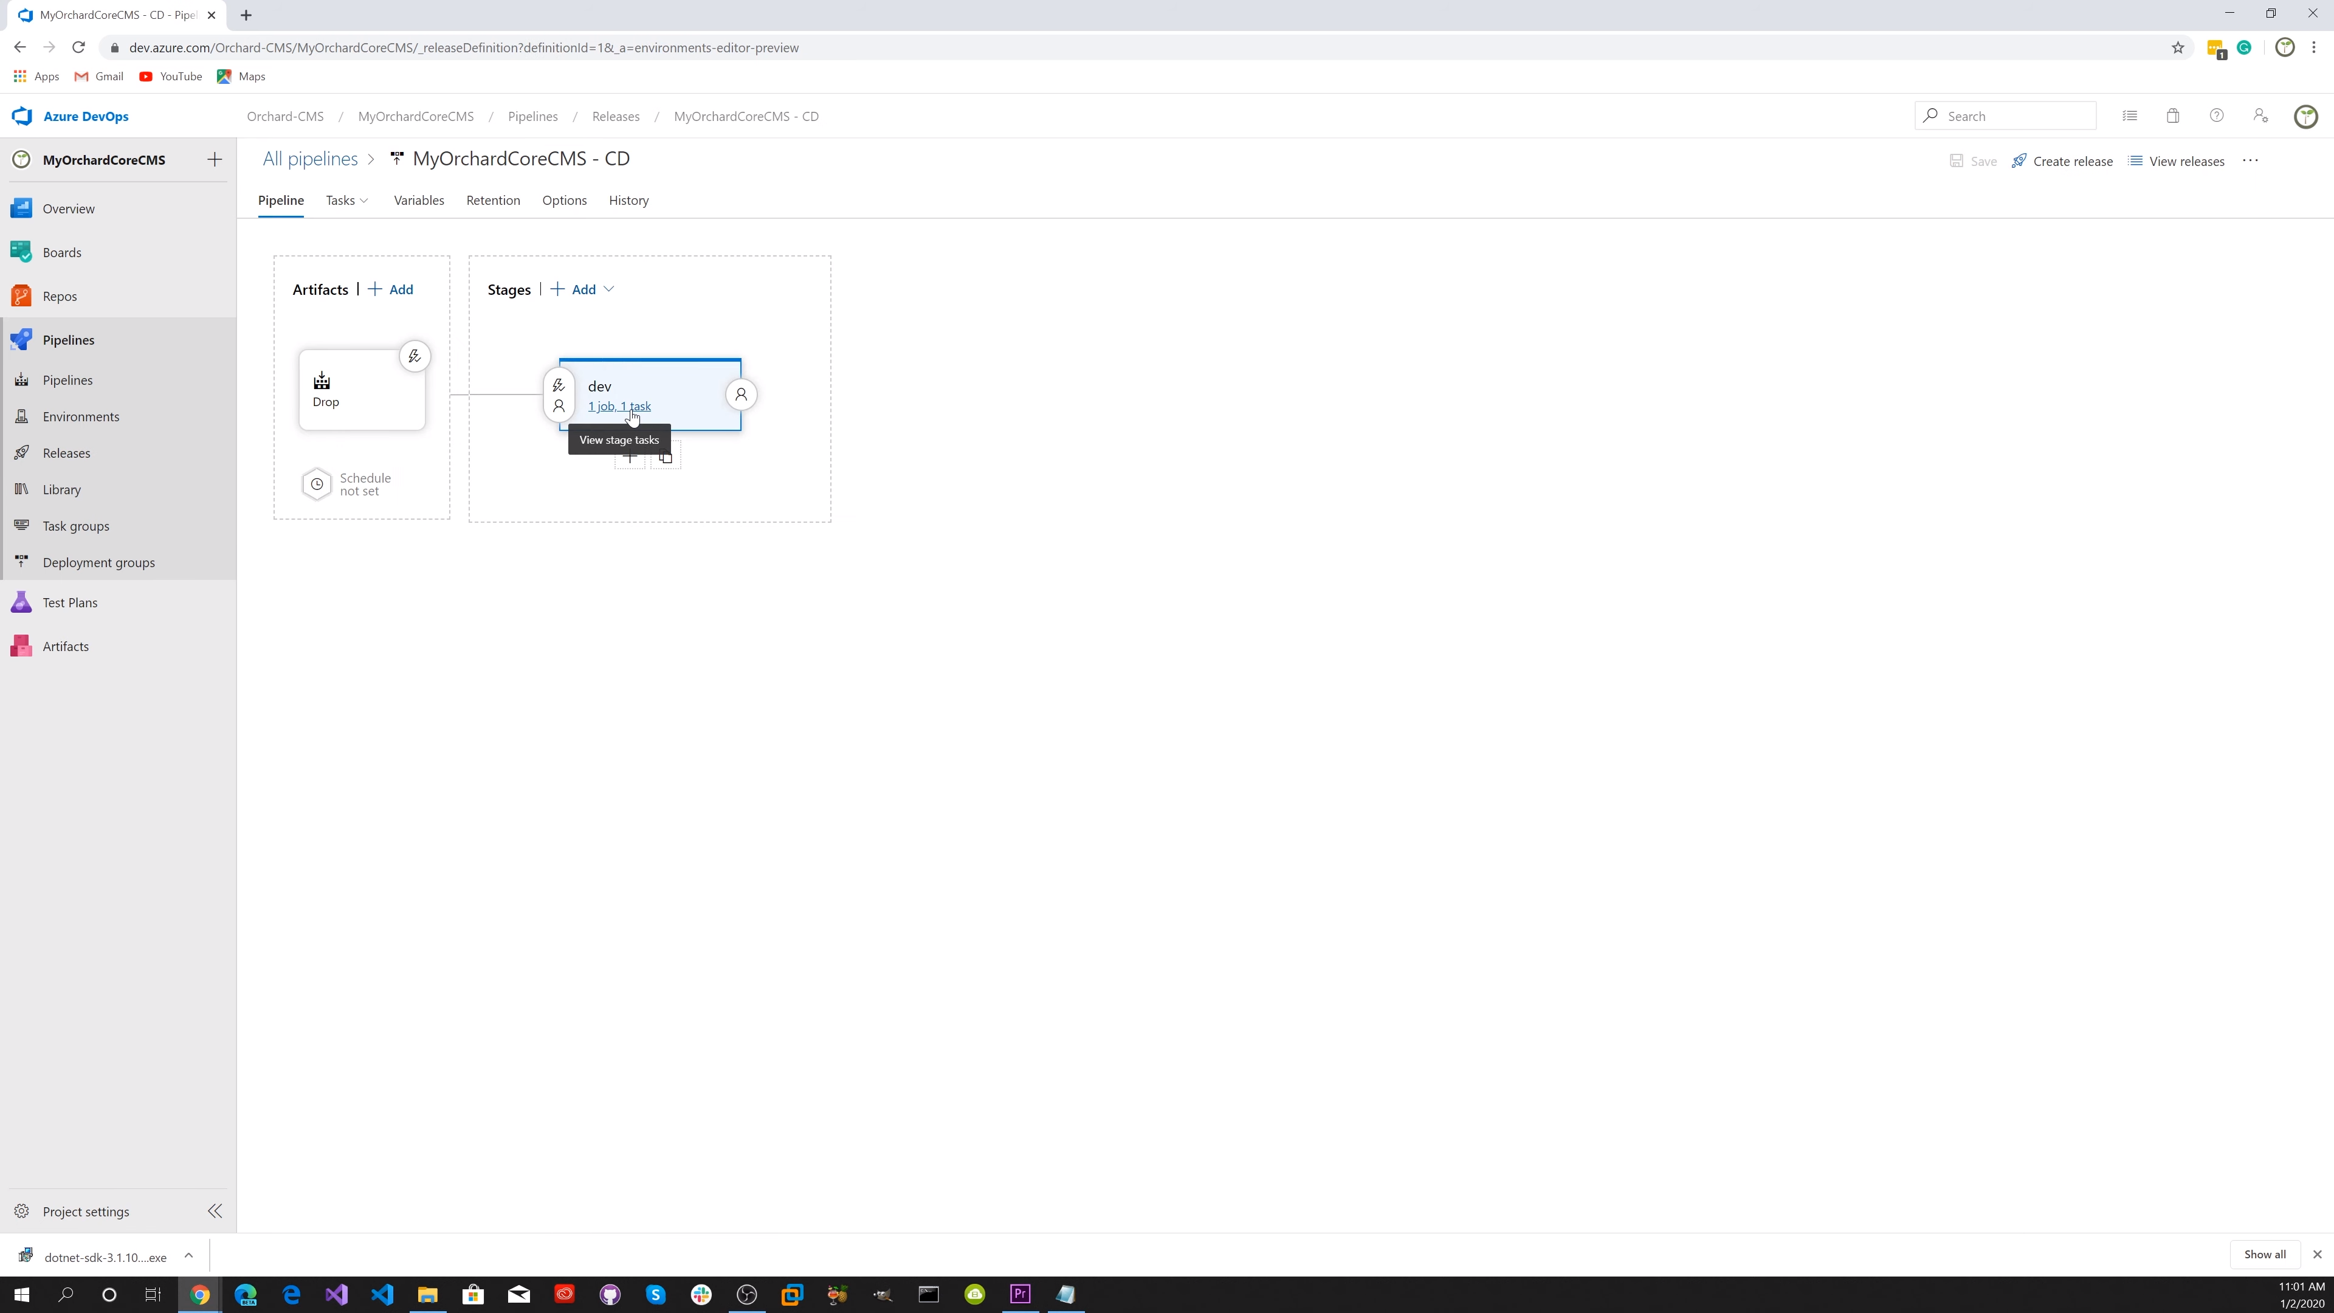Click the plus icon next to MyOrchardCoreCMS
2334x1313 pixels.
pos(215,159)
